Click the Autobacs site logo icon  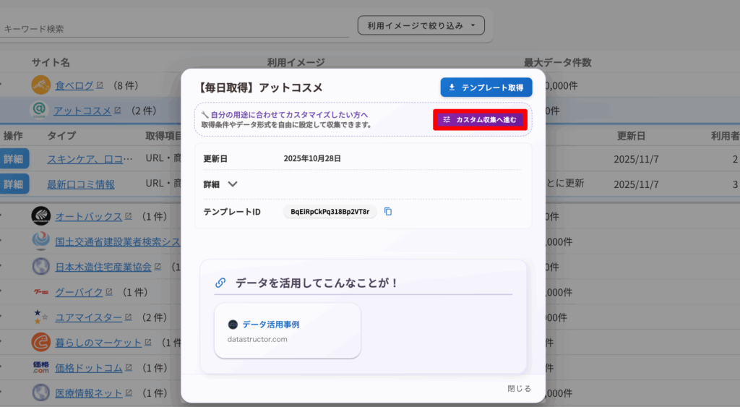pos(41,216)
